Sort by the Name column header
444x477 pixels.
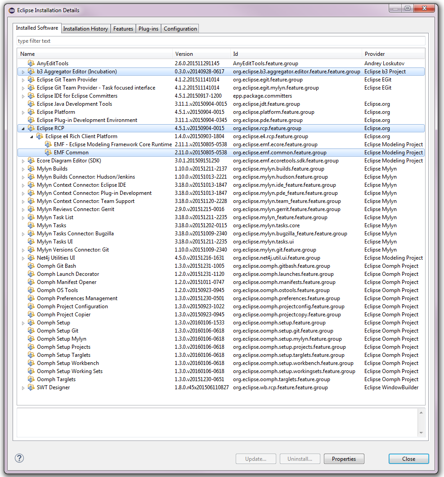click(x=94, y=54)
